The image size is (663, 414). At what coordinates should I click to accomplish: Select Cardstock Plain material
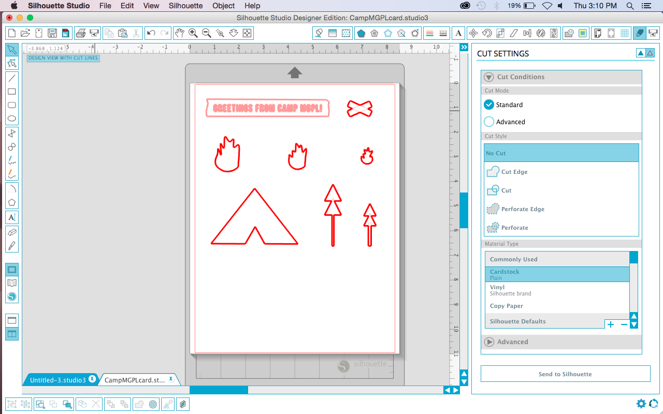(557, 274)
